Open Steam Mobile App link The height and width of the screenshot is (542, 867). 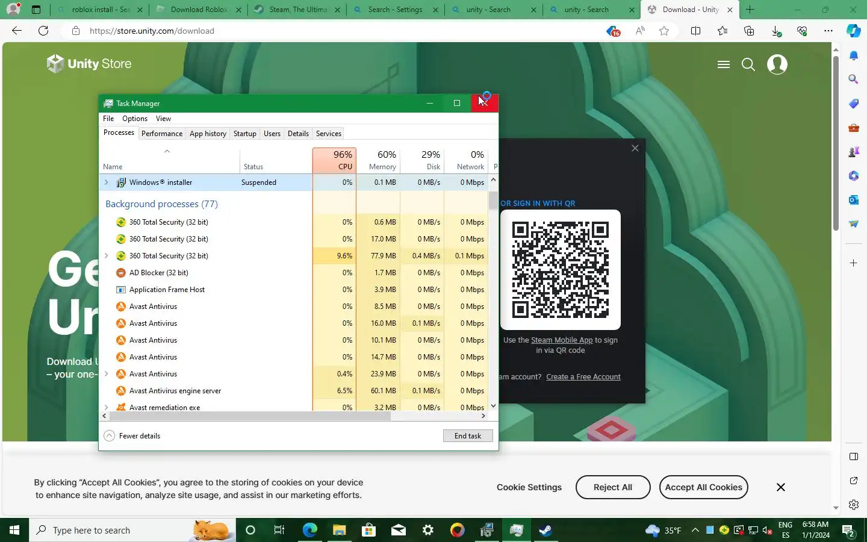pos(562,340)
